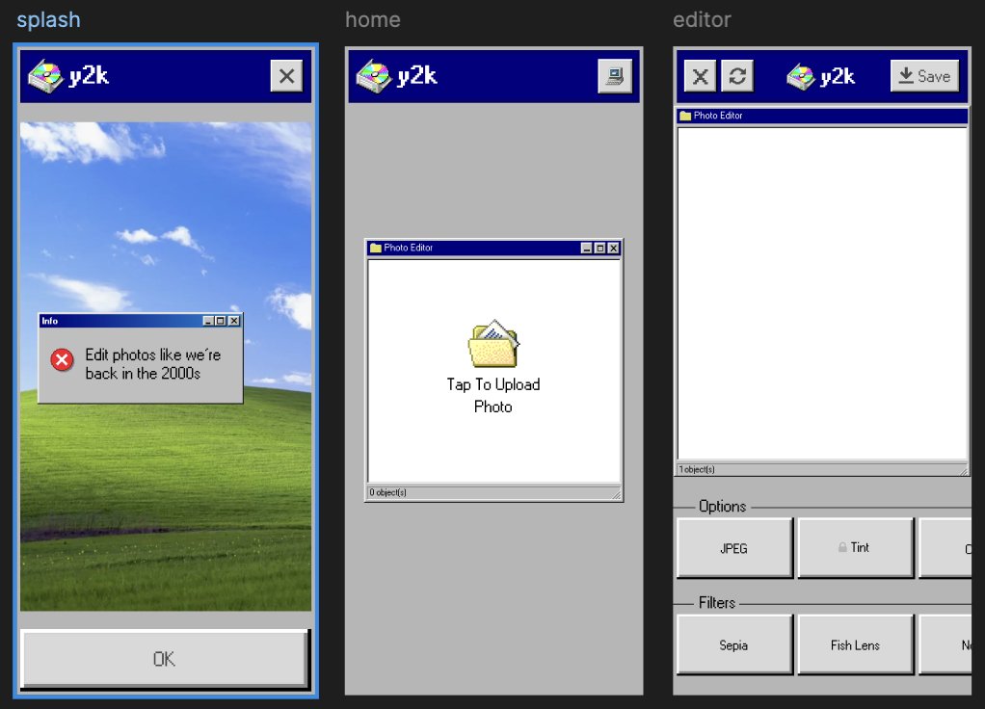The image size is (985, 709).
Task: Save the edited photo
Action: point(924,76)
